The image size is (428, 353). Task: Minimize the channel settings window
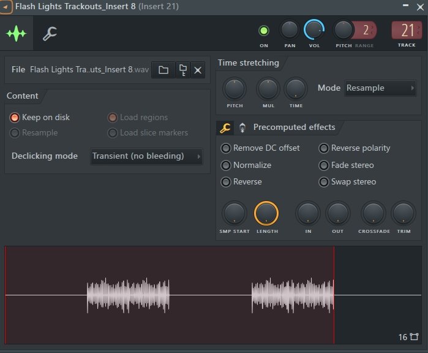[405, 6]
